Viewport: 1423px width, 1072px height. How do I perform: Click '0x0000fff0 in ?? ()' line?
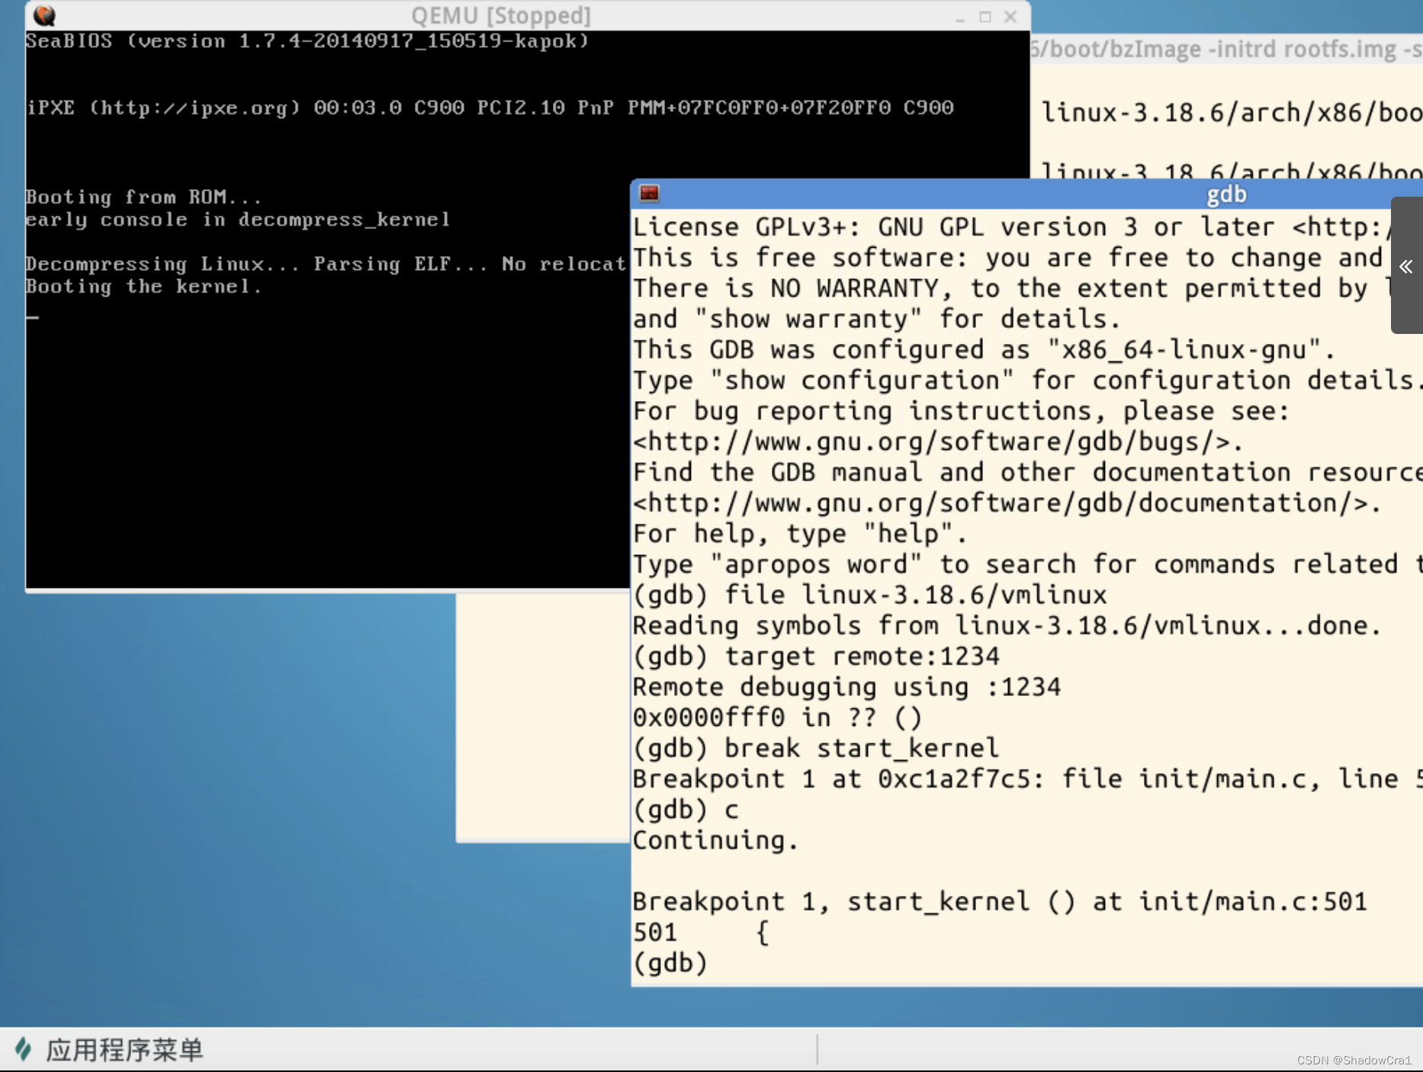point(777,717)
